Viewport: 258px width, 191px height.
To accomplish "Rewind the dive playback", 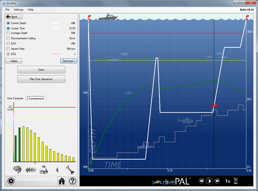I will (x=202, y=181).
